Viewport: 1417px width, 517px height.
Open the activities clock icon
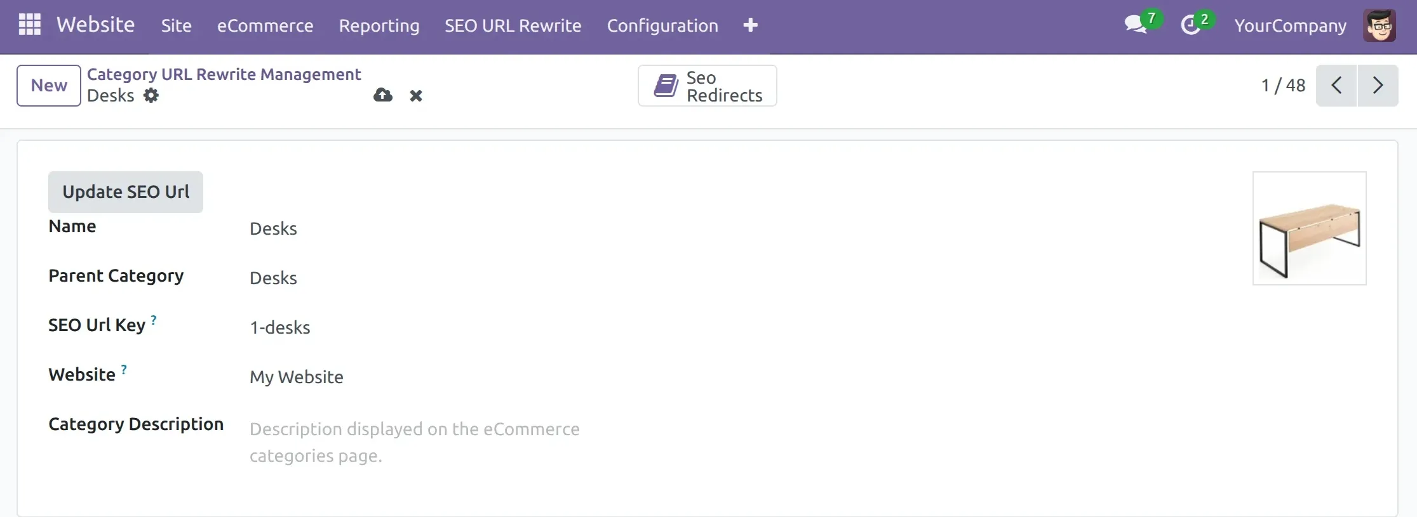coord(1190,25)
